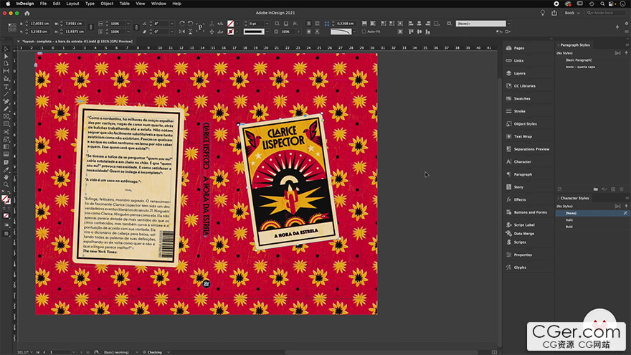Click the Flip Horizontal icon
This screenshot has width=631, height=355.
pyautogui.click(x=182, y=32)
